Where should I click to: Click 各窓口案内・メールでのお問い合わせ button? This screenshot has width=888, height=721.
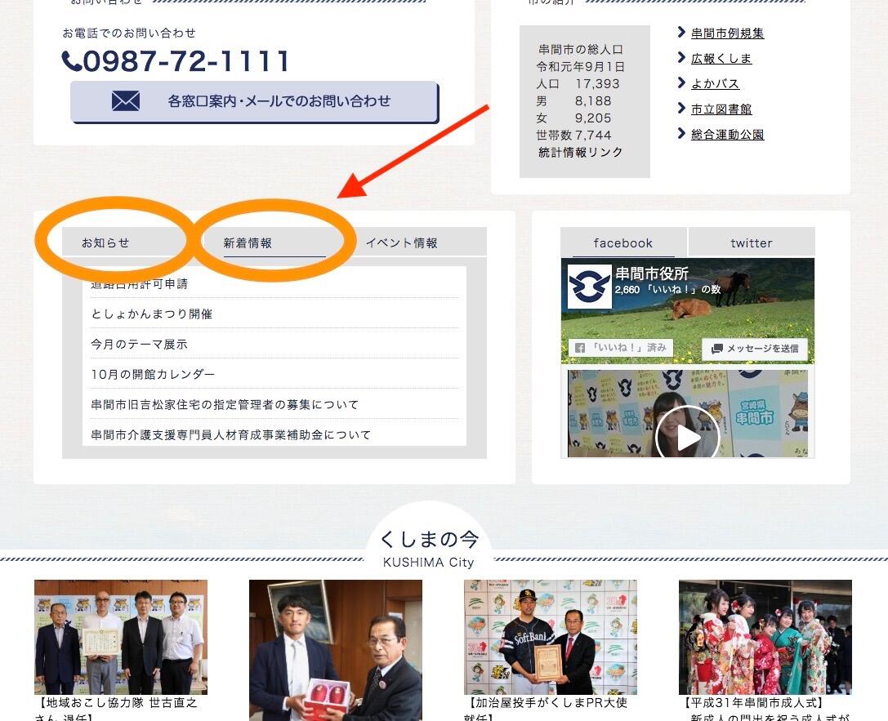pos(254,101)
